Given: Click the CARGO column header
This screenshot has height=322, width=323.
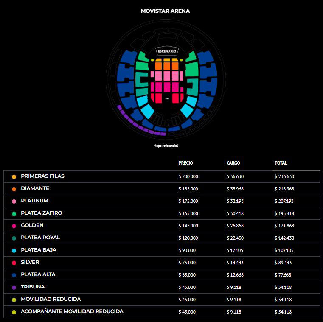Looking at the screenshot, I should click(x=233, y=163).
